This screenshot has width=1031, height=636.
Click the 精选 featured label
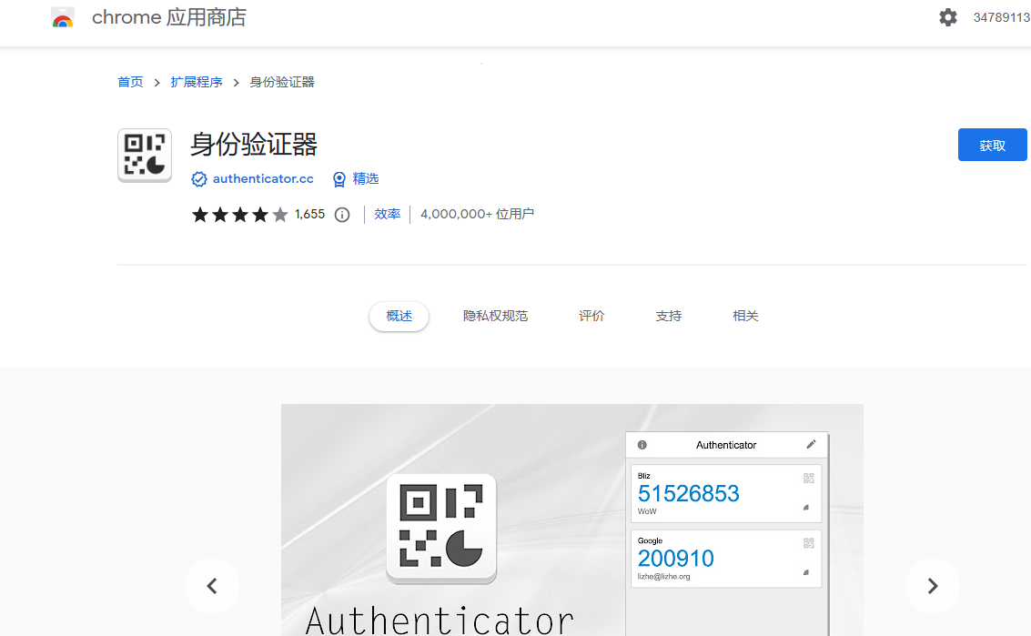click(x=366, y=179)
